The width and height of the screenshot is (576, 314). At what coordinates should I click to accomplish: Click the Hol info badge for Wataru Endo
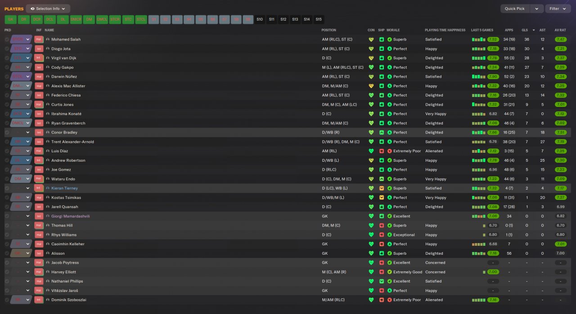[39, 179]
